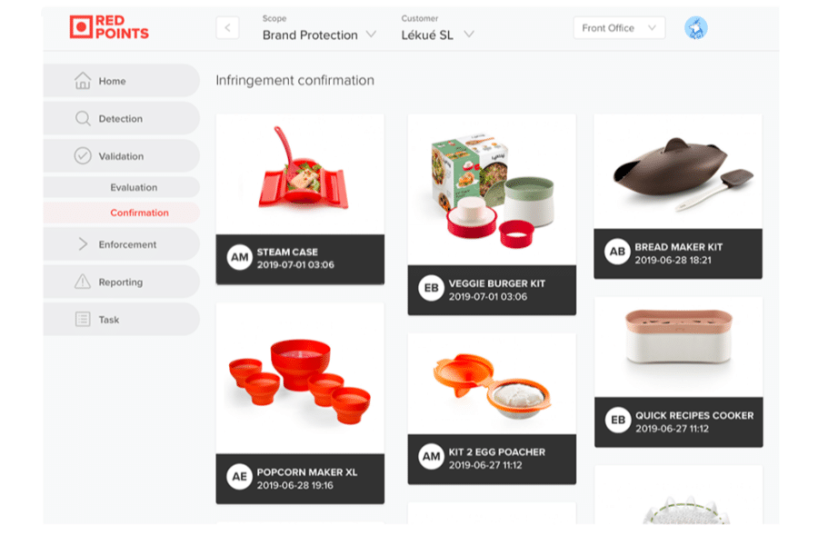Viewport: 818px width, 545px height.
Task: Open the Front Office dropdown
Action: click(619, 28)
